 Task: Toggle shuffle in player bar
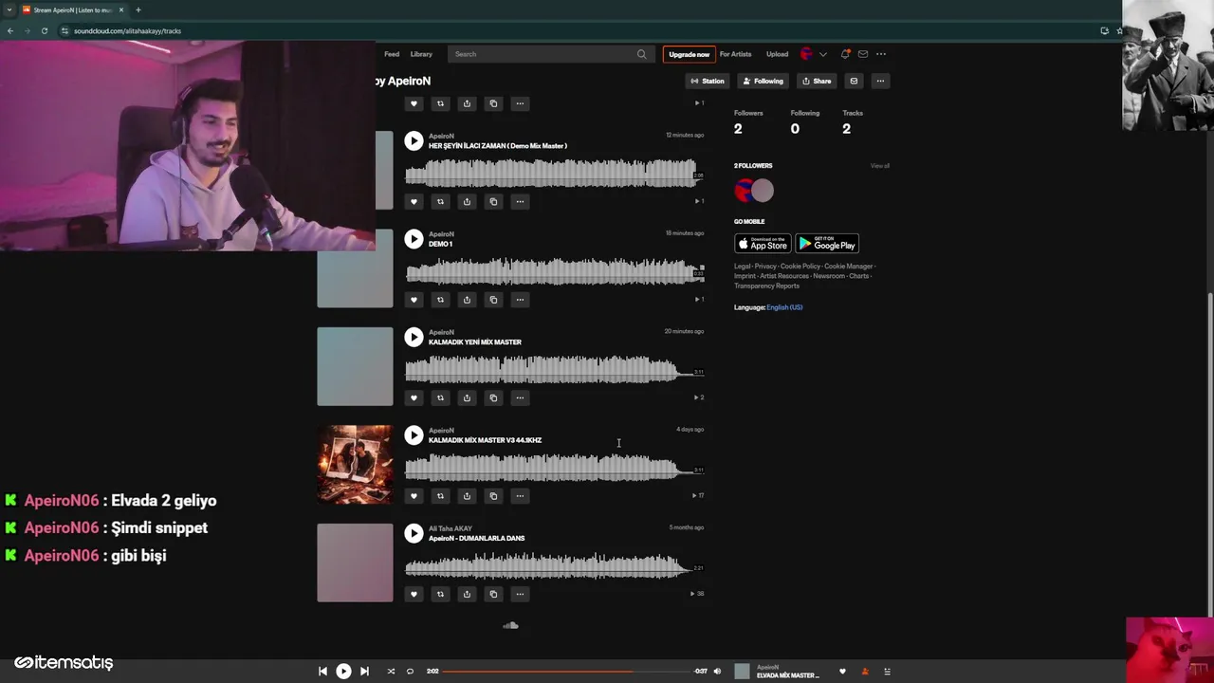point(391,671)
